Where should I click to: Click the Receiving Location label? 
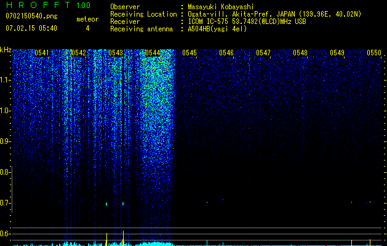[143, 14]
